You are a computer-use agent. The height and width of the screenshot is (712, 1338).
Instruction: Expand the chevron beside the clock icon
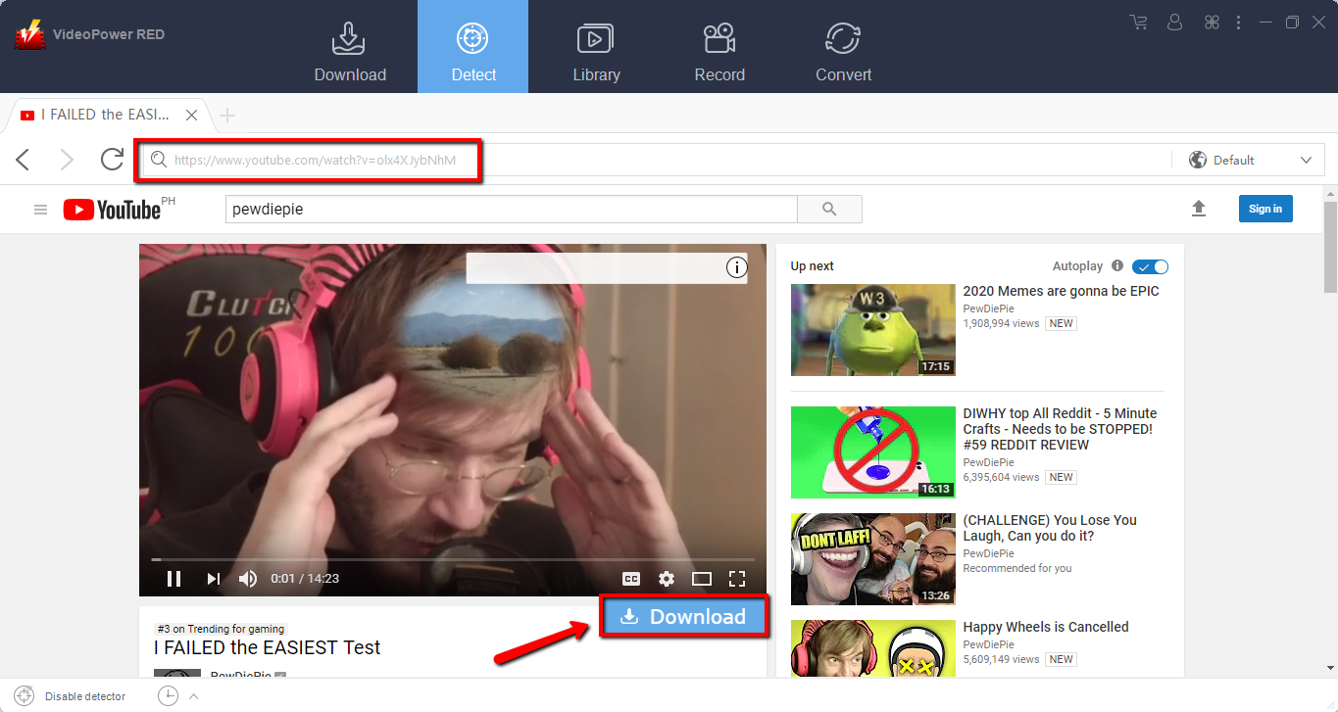pyautogui.click(x=192, y=695)
